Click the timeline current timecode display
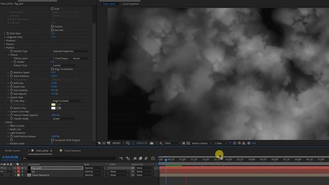The image size is (329, 185). point(10,157)
